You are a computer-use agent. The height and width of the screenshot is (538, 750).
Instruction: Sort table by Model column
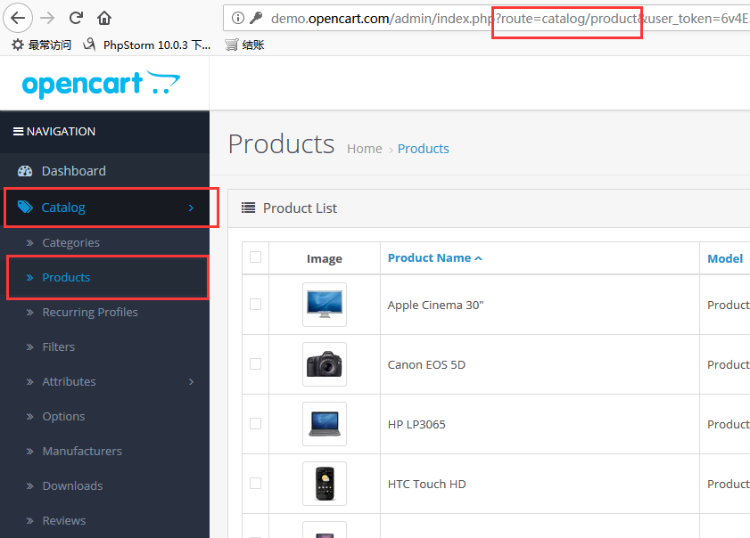coord(725,259)
